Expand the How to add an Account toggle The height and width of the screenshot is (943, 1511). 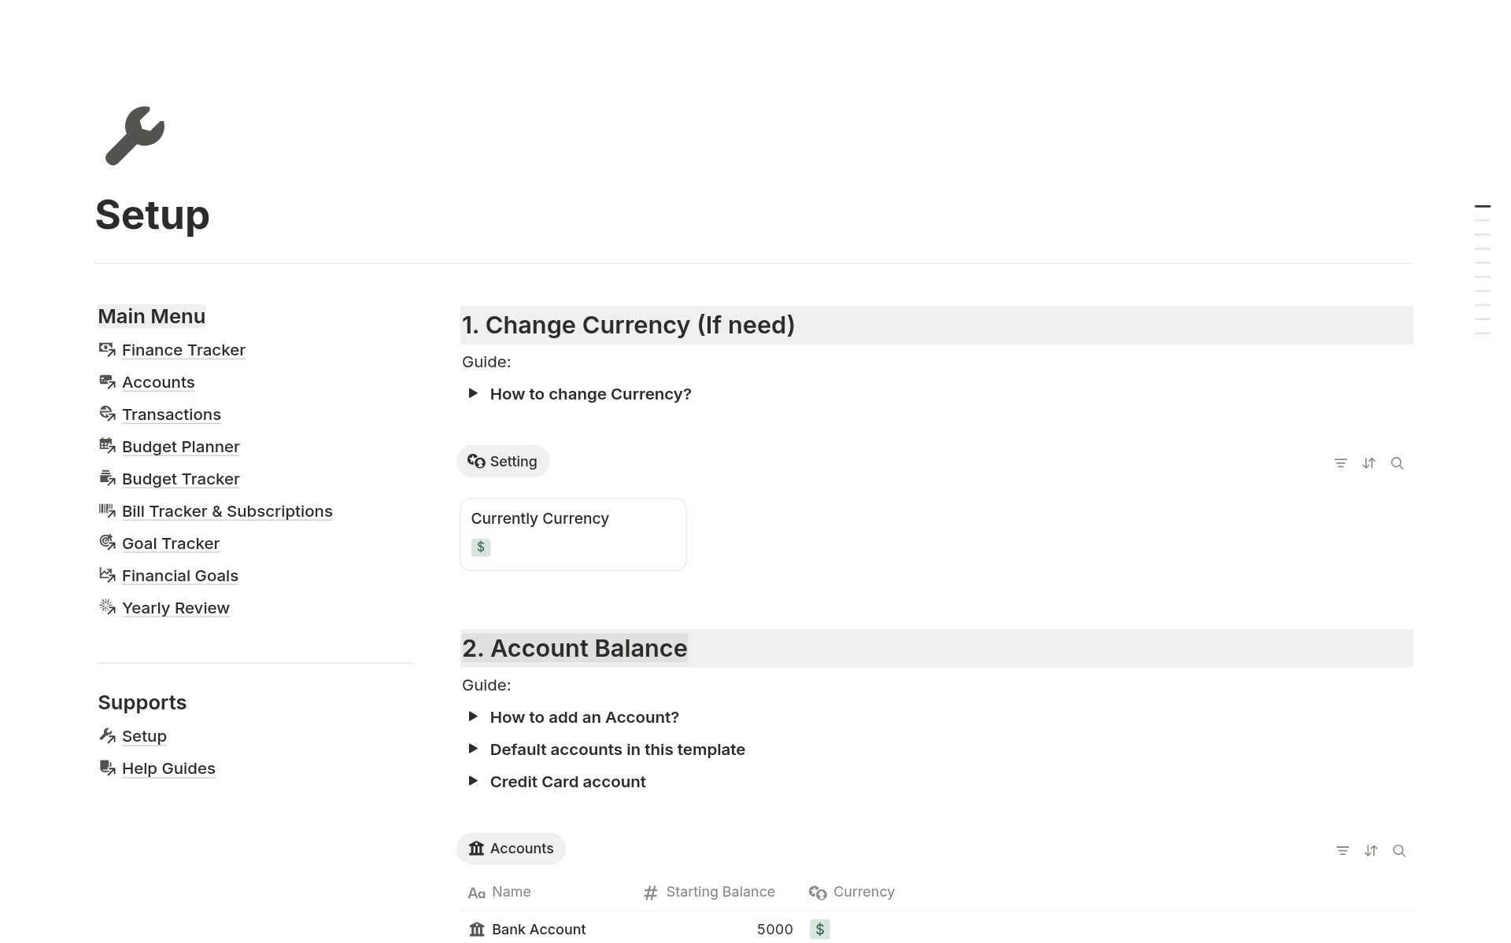click(473, 716)
